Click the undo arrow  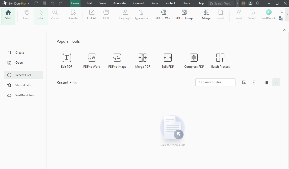pyautogui.click(x=52, y=3)
